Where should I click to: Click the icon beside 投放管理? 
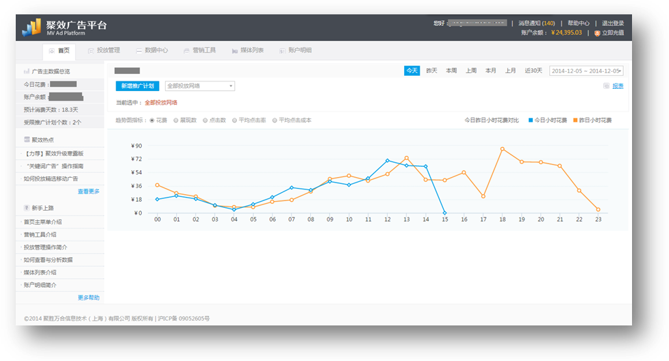click(90, 51)
